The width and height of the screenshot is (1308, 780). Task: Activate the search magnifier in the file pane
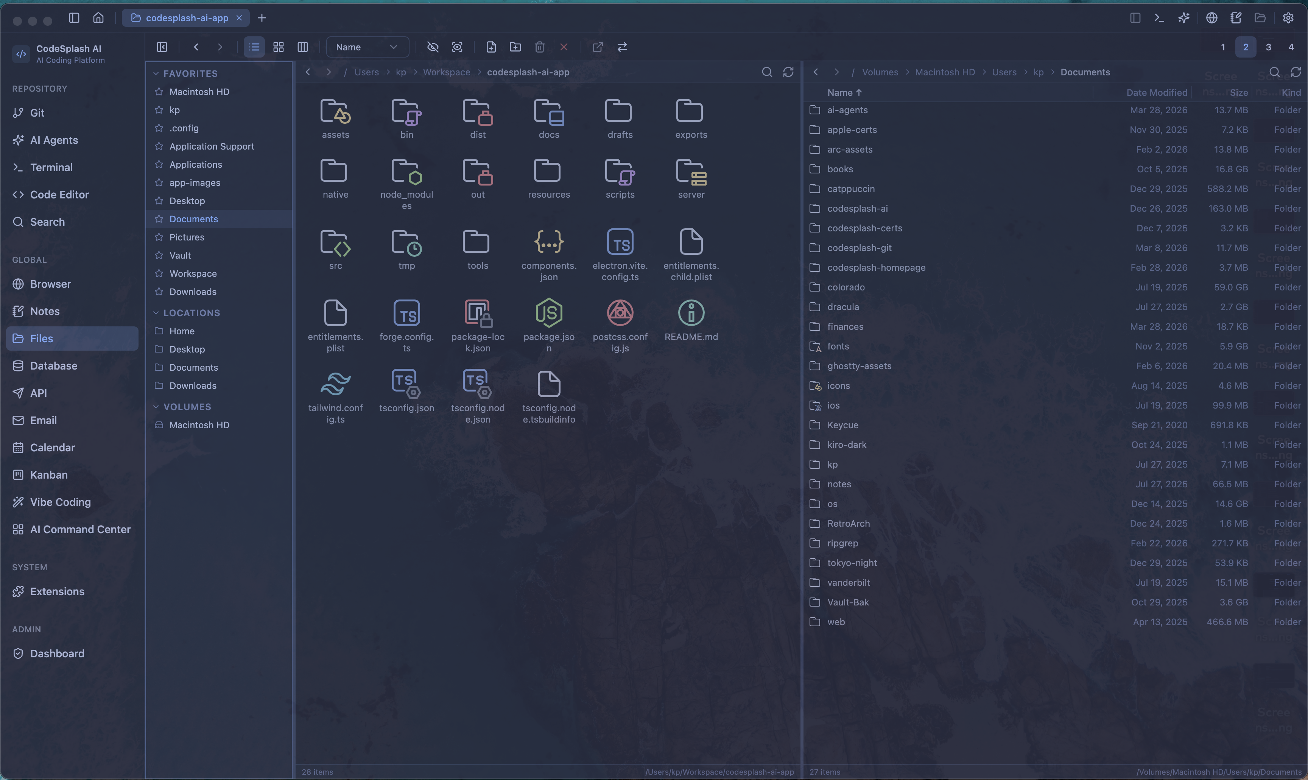coord(767,72)
